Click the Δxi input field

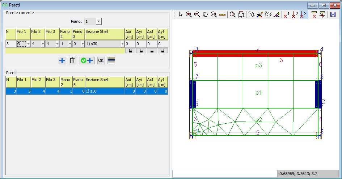pos(130,44)
